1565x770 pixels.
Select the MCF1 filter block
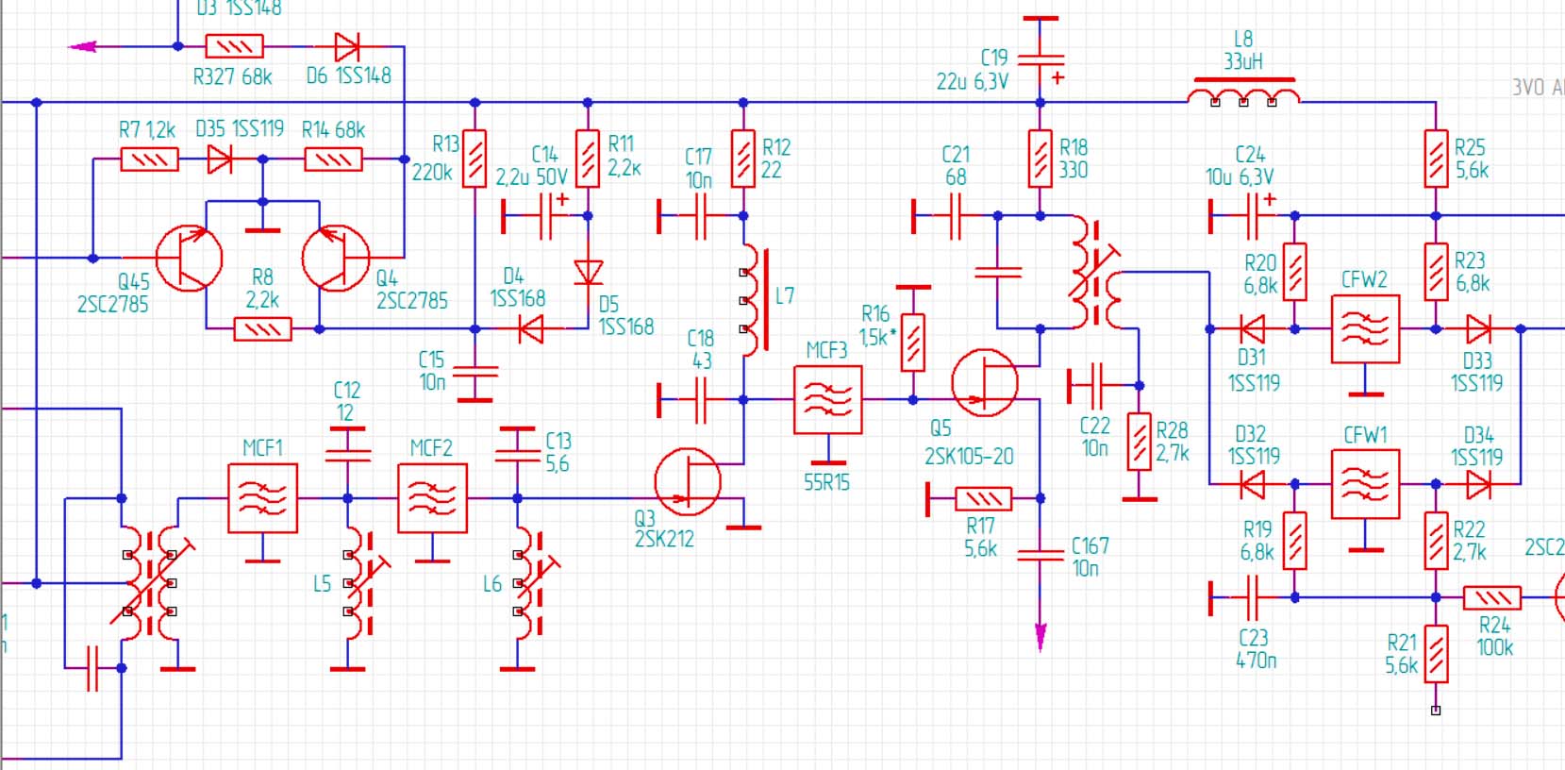263,497
